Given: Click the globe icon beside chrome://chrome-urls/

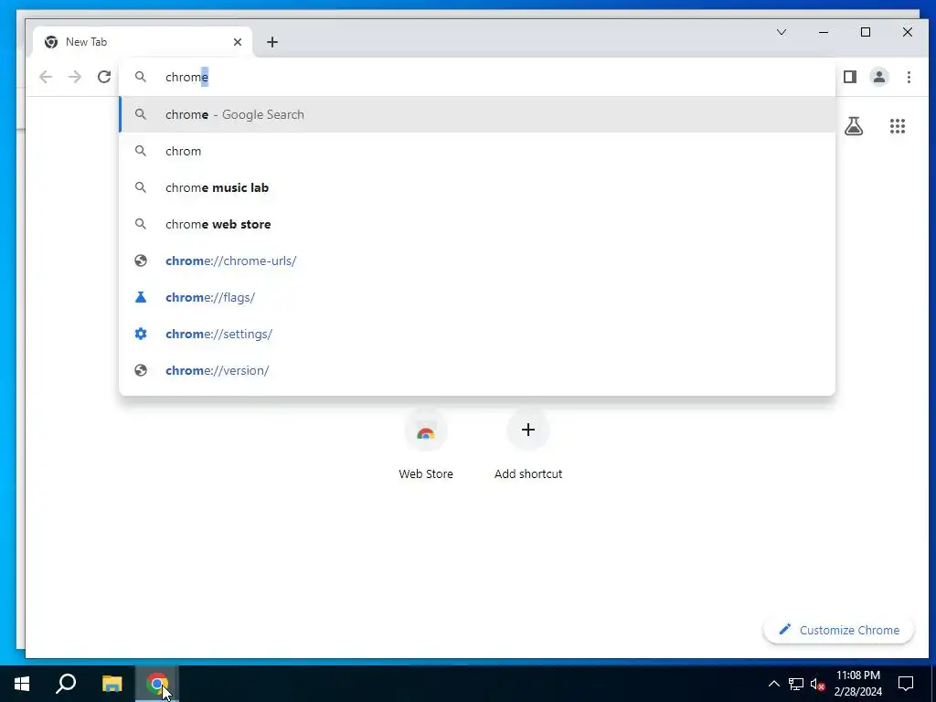Looking at the screenshot, I should [140, 261].
